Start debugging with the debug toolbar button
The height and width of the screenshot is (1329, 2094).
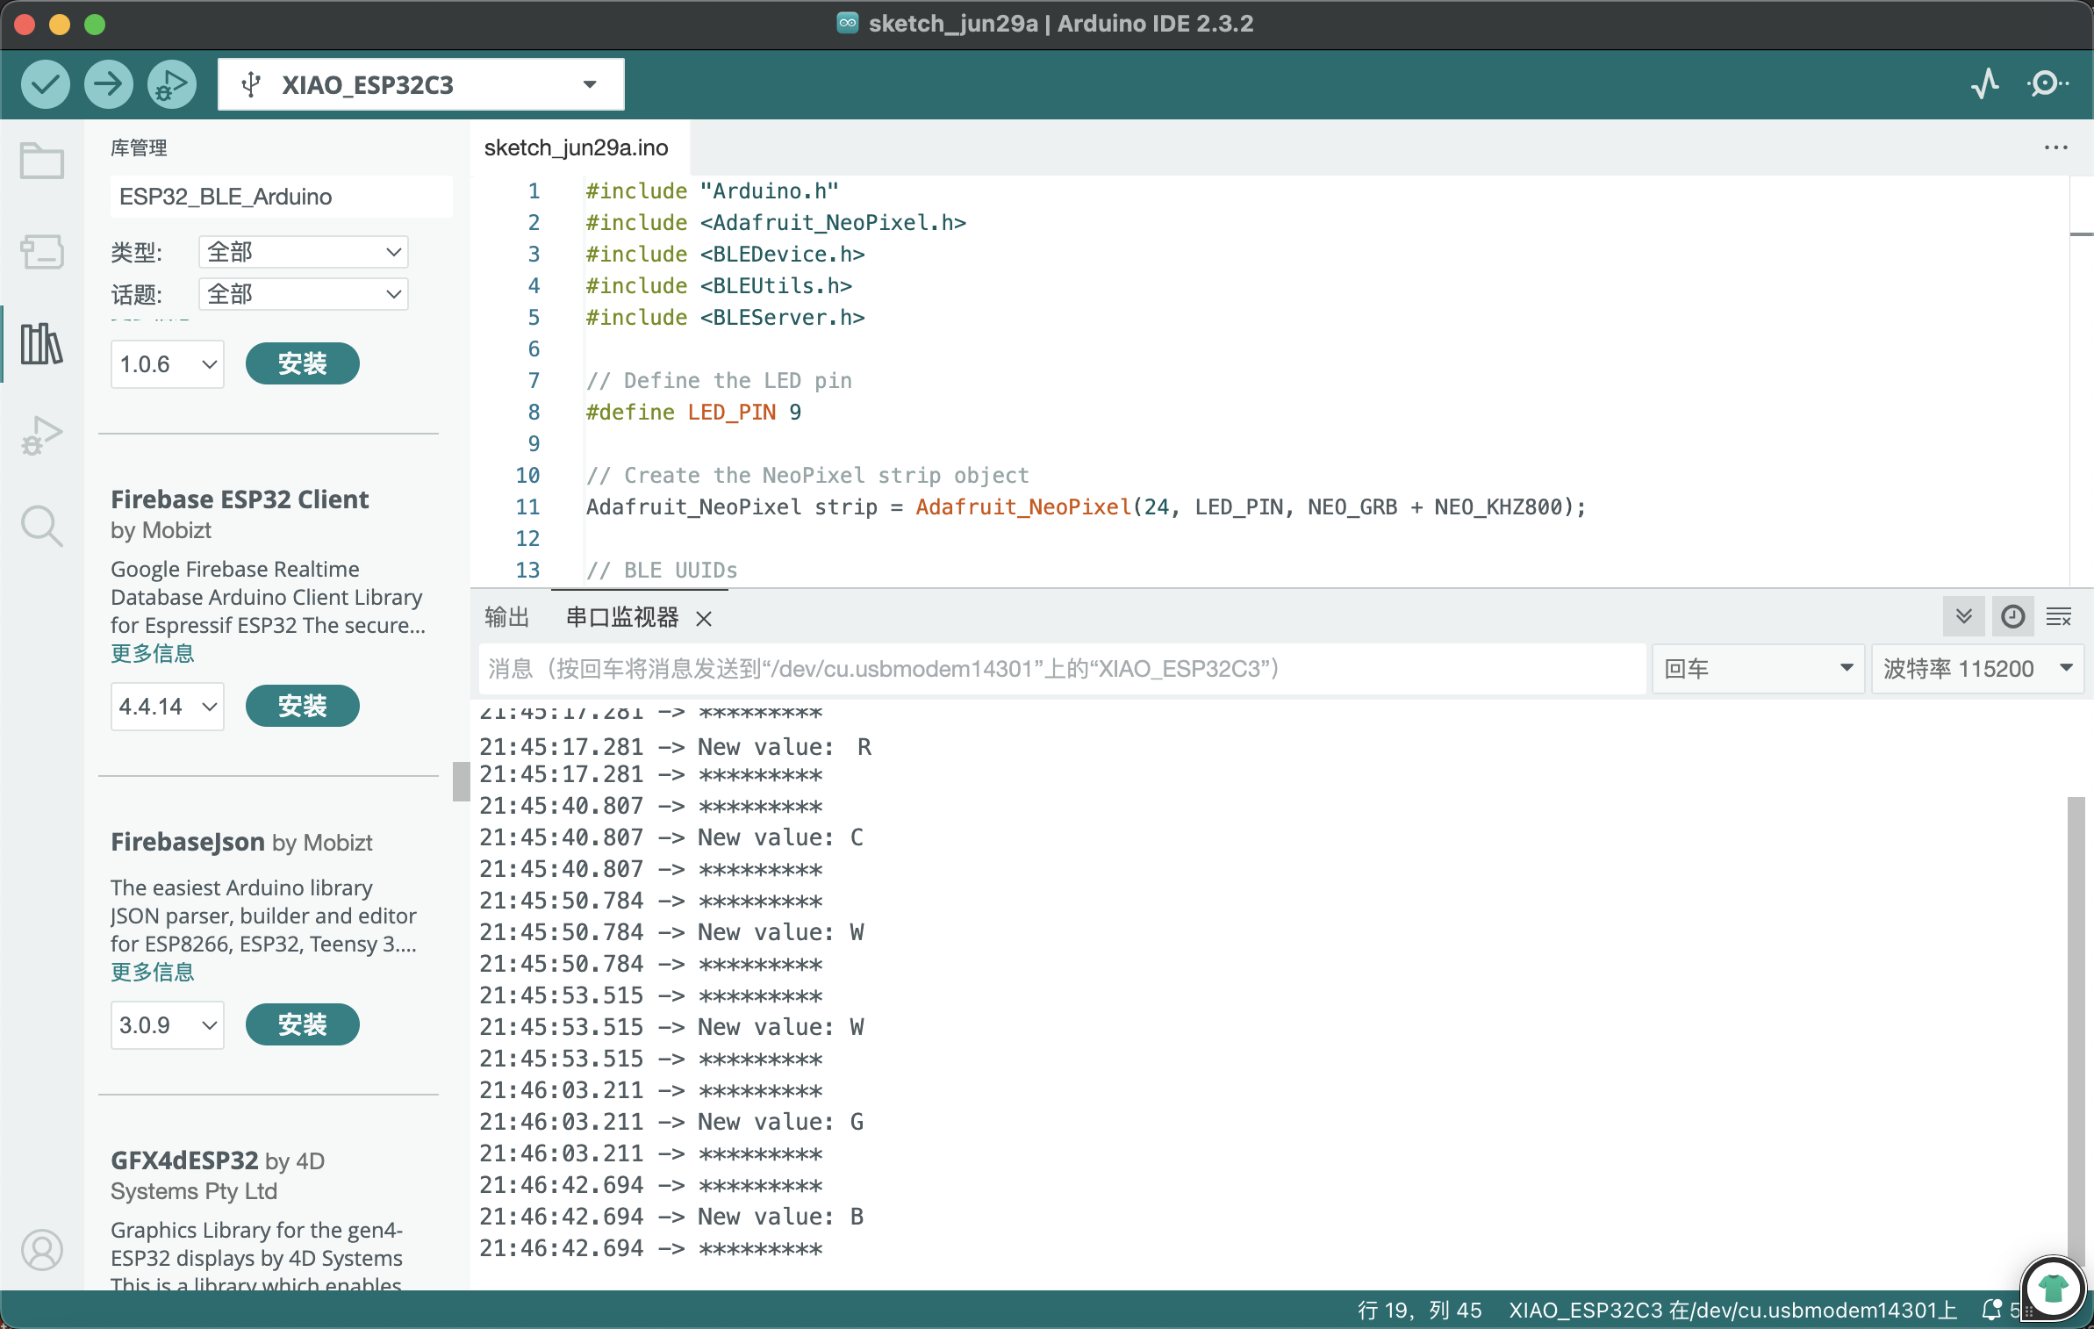171,84
